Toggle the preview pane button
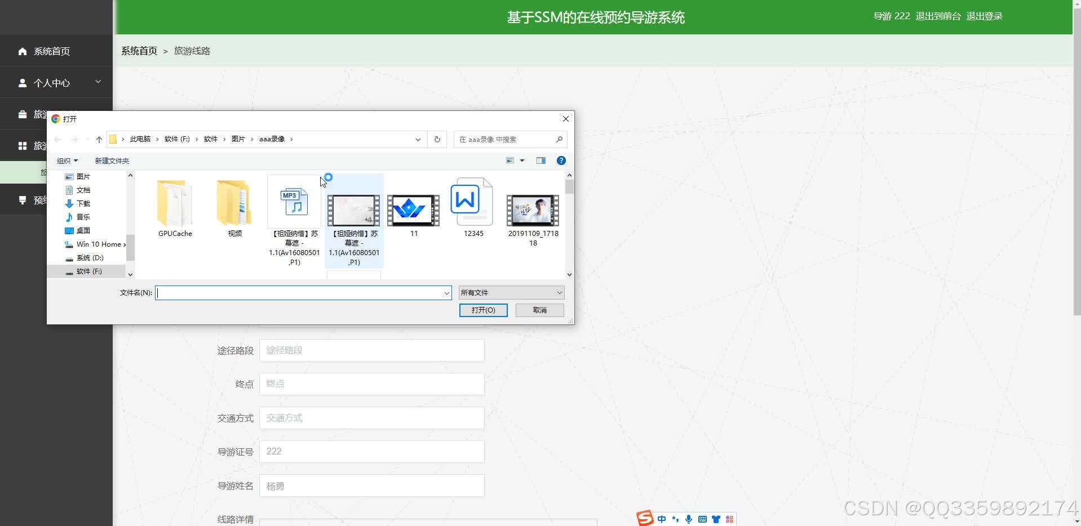The height and width of the screenshot is (526, 1081). 541,161
